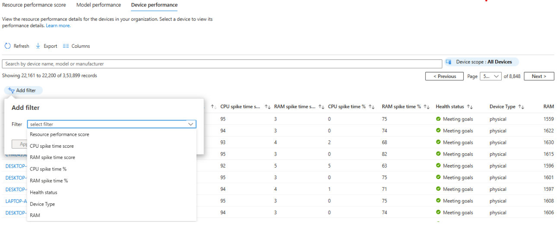Click RAM spike time % value 82
Image resolution: width=560 pixels, height=227 pixels.
click(385, 154)
